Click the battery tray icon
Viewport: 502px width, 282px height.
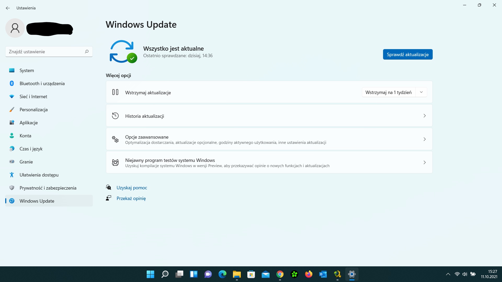click(x=473, y=274)
